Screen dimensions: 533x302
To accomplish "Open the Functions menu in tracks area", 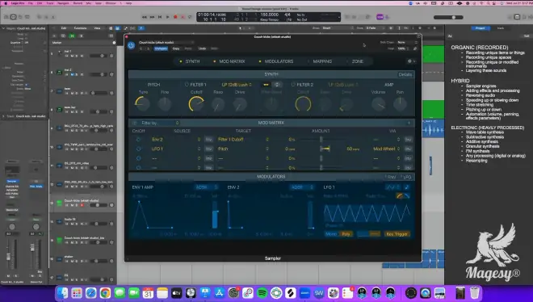I will pyautogui.click(x=80, y=28).
